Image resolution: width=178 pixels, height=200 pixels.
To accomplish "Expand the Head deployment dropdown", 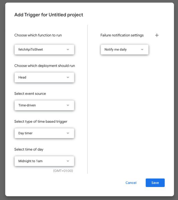I will (x=44, y=77).
